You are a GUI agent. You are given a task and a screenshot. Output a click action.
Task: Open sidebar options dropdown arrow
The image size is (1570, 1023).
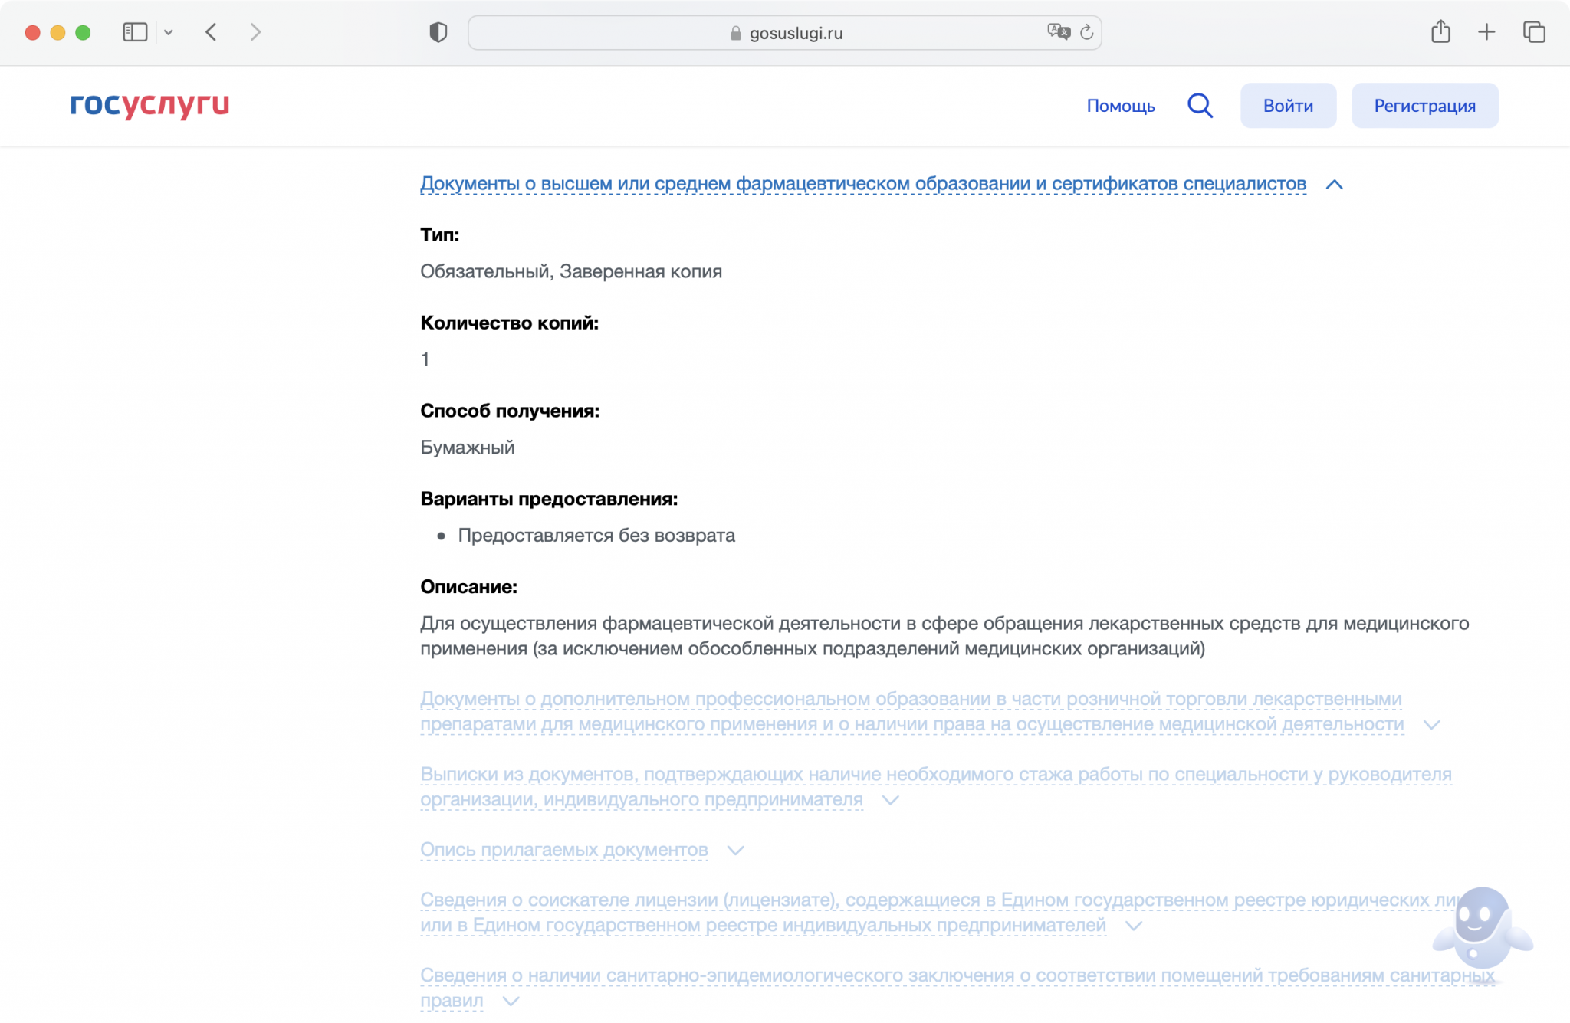[x=169, y=32]
